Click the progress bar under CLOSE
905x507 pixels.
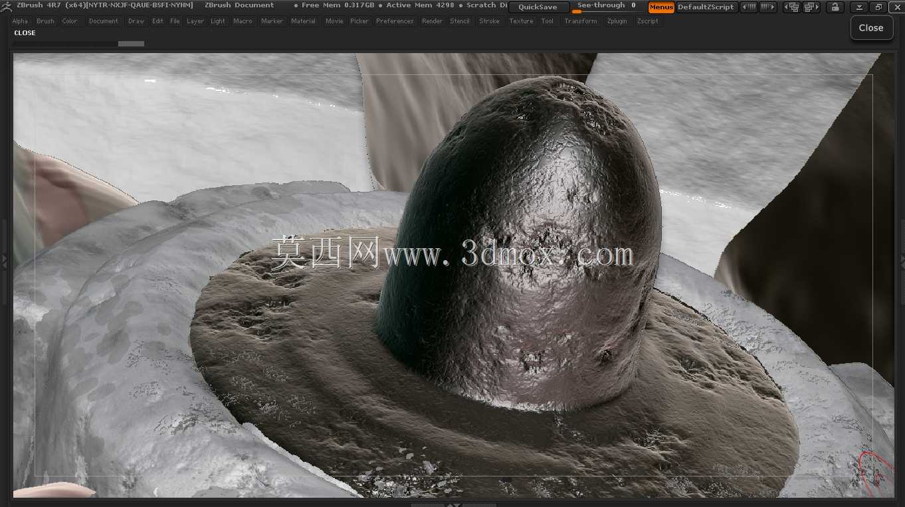click(78, 44)
